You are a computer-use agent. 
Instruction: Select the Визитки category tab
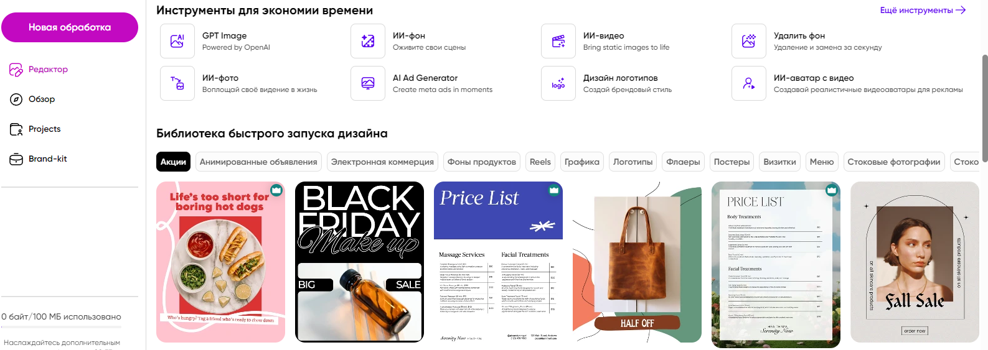coord(779,162)
